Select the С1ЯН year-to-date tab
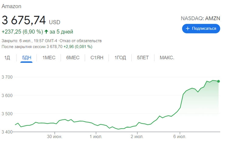The width and height of the screenshot is (225, 144). coord(97,58)
